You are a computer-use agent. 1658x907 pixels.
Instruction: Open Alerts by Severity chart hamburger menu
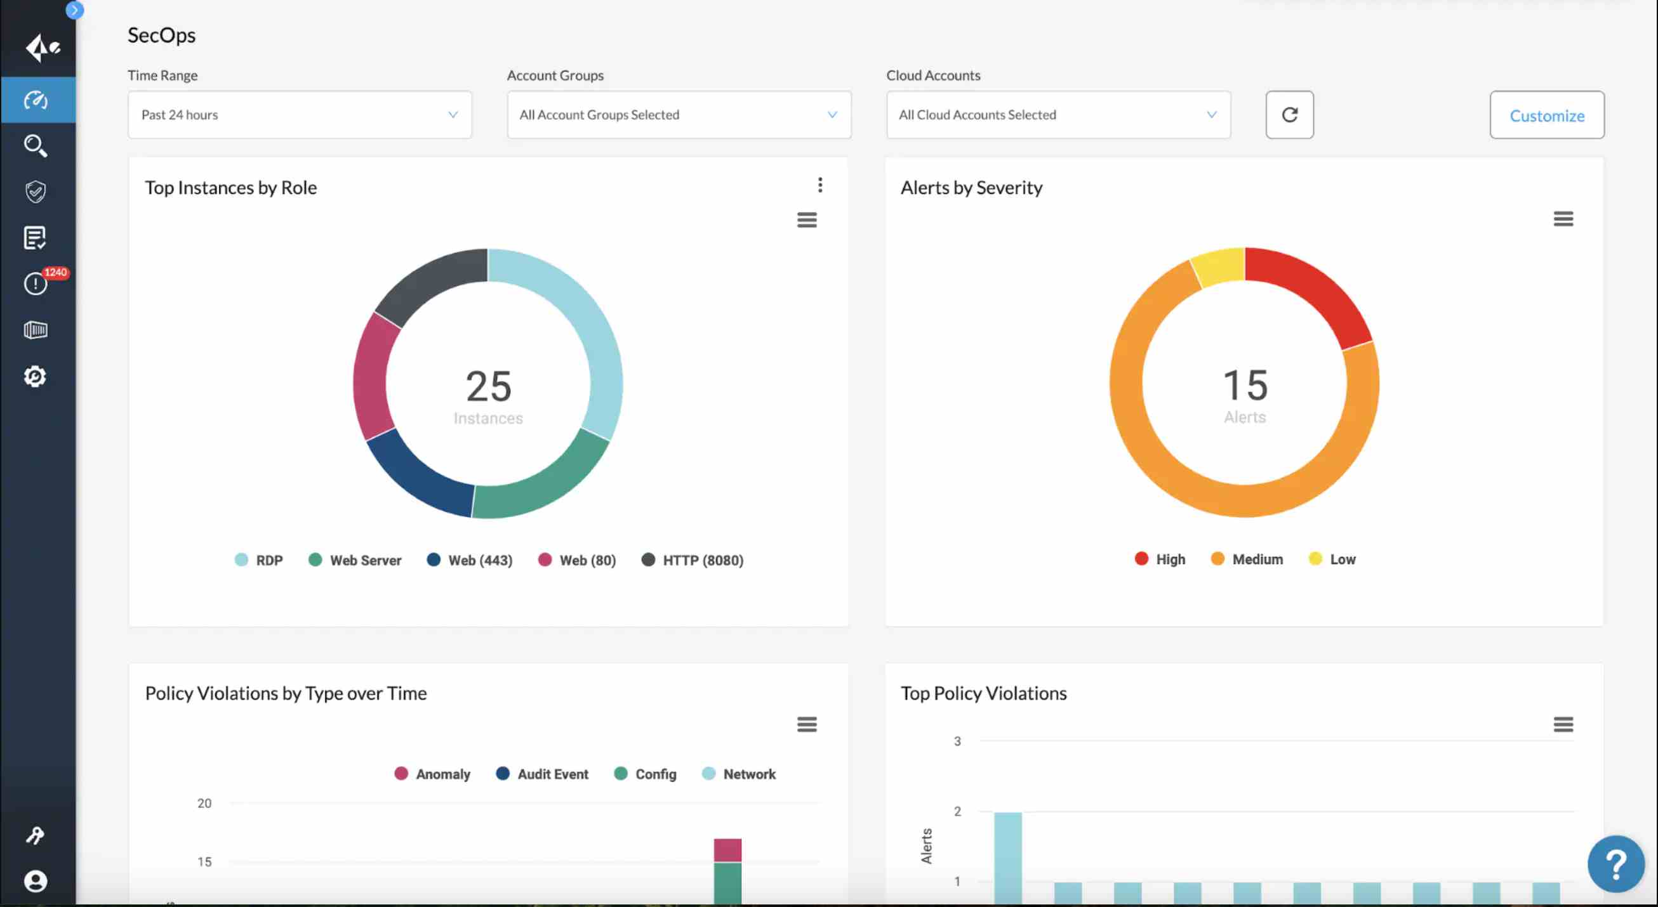(x=1563, y=219)
